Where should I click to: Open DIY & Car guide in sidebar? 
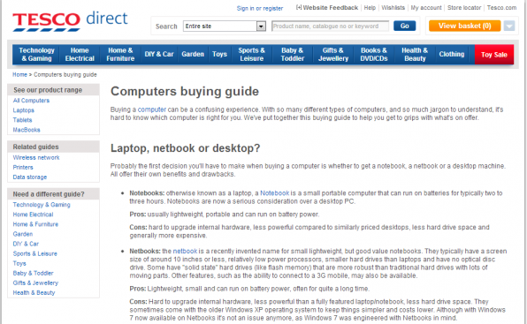[26, 244]
